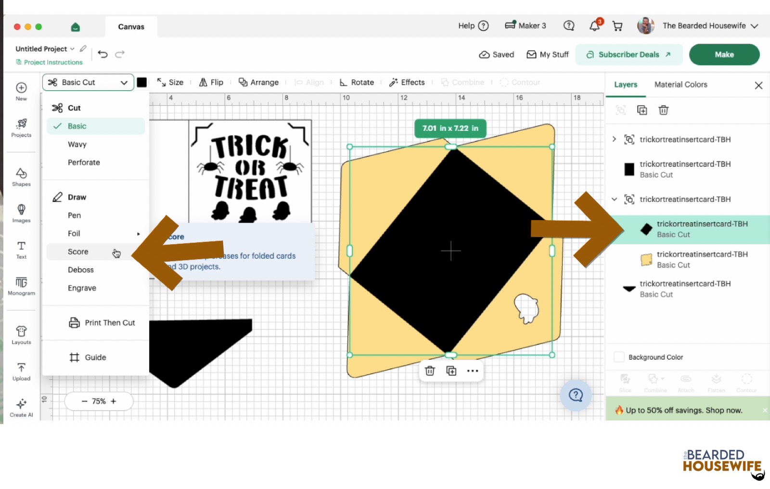This screenshot has height=489, width=770.
Task: Duplicate selection with the canvas duplicate icon
Action: click(451, 371)
